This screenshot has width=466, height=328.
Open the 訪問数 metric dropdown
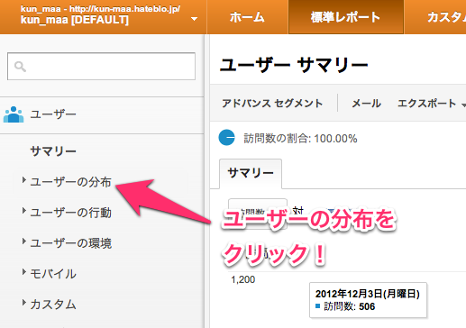(x=258, y=214)
